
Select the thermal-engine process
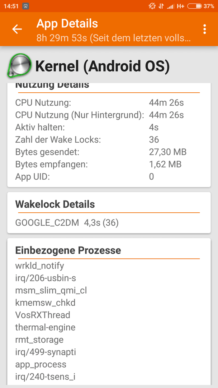pos(45,327)
